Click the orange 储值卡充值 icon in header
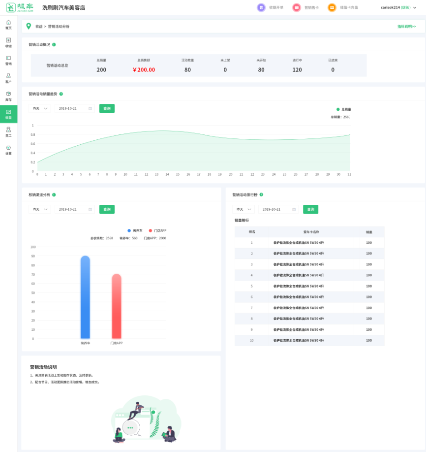Screen dimensions: 426x452 coord(332,7)
